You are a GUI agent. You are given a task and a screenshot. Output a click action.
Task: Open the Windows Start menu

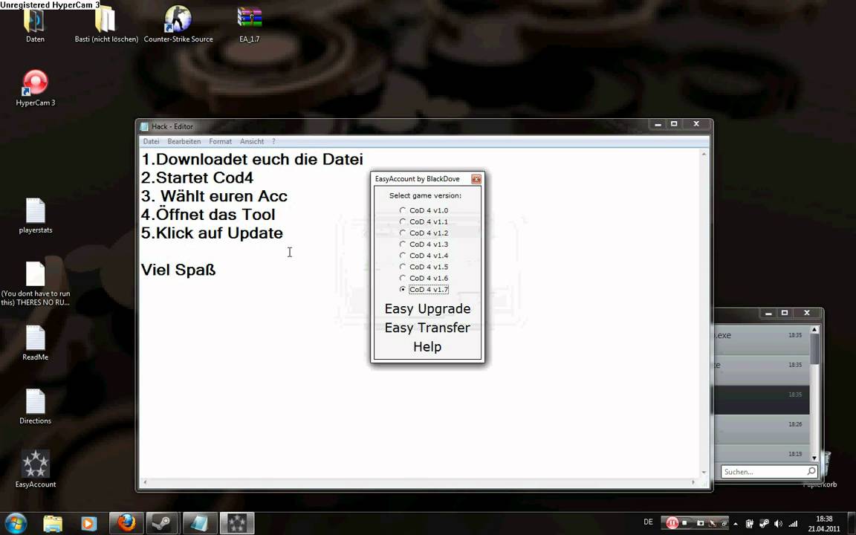pos(16,524)
